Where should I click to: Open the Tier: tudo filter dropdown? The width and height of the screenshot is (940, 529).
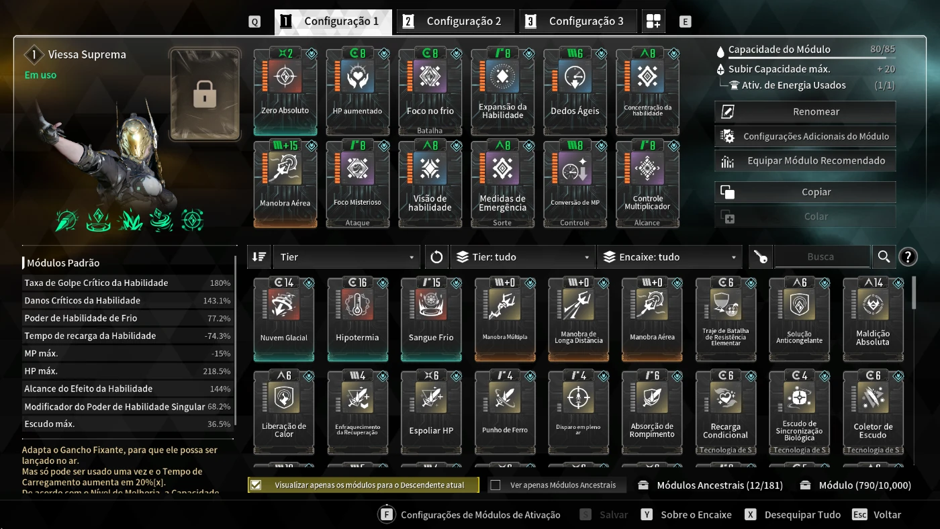click(x=523, y=257)
